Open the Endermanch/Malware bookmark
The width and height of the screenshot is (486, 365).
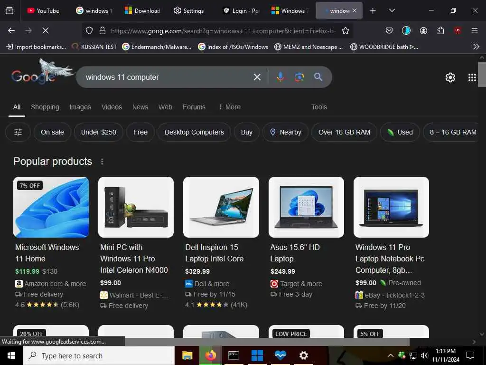click(157, 47)
